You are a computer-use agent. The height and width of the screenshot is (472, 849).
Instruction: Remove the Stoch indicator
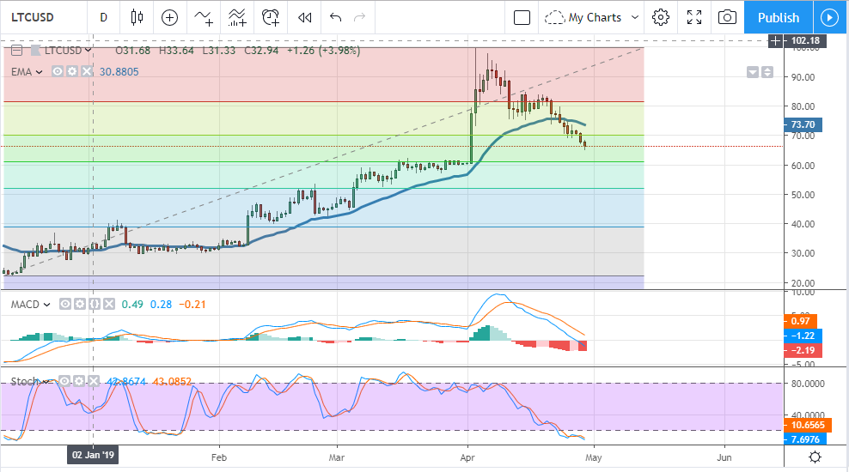click(x=94, y=381)
